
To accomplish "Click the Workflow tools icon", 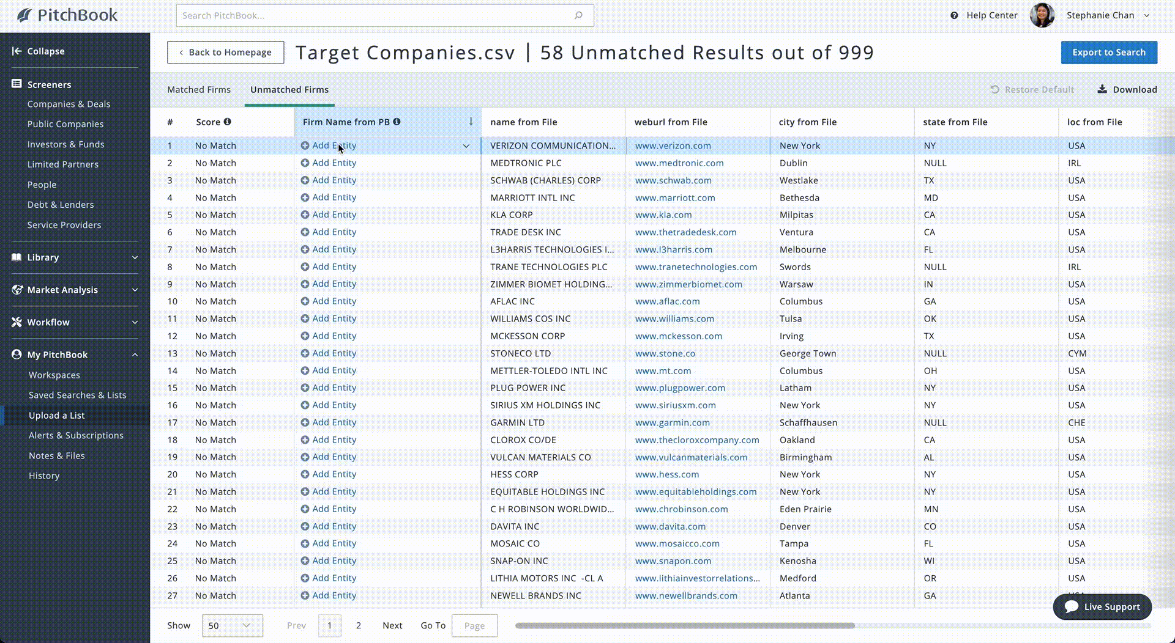I will coord(17,322).
